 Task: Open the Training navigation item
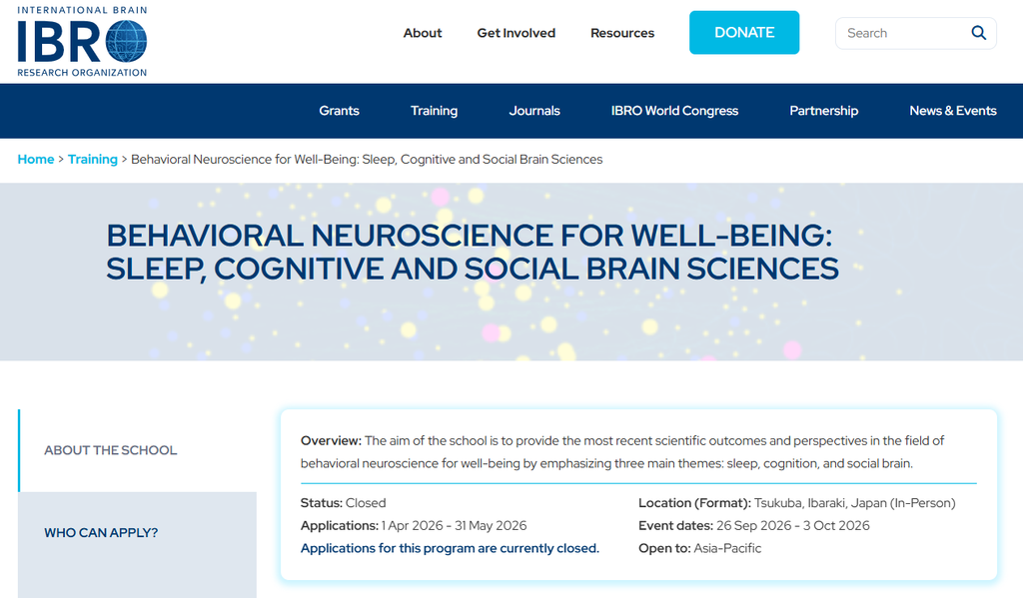(x=434, y=111)
